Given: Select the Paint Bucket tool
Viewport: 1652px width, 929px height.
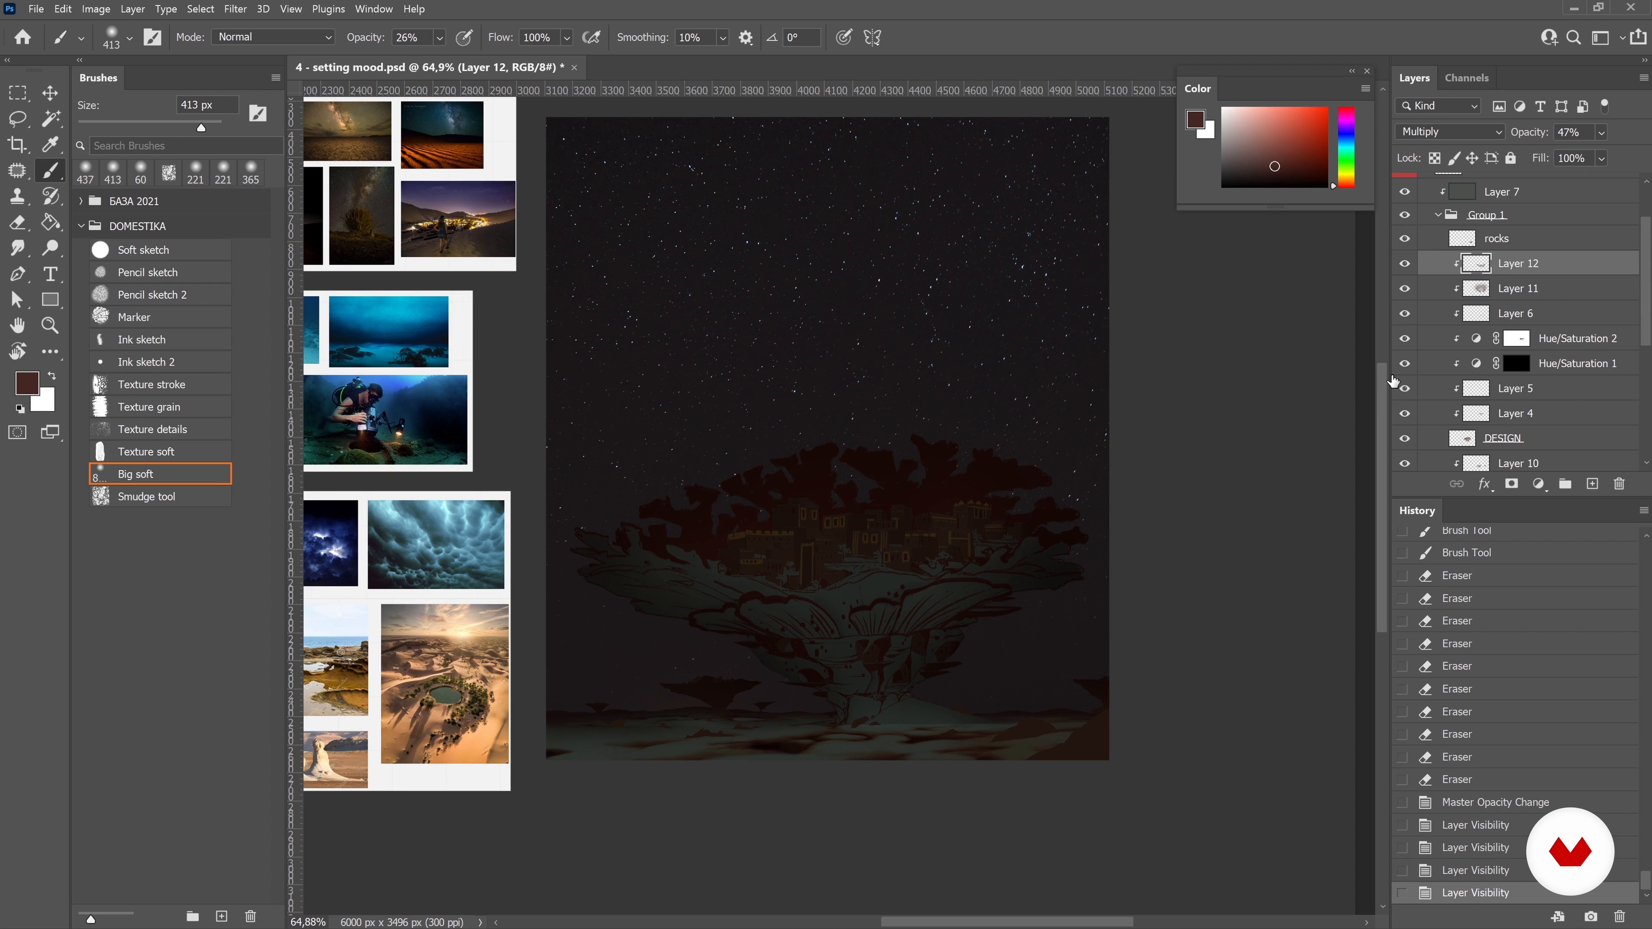Looking at the screenshot, I should (x=50, y=222).
